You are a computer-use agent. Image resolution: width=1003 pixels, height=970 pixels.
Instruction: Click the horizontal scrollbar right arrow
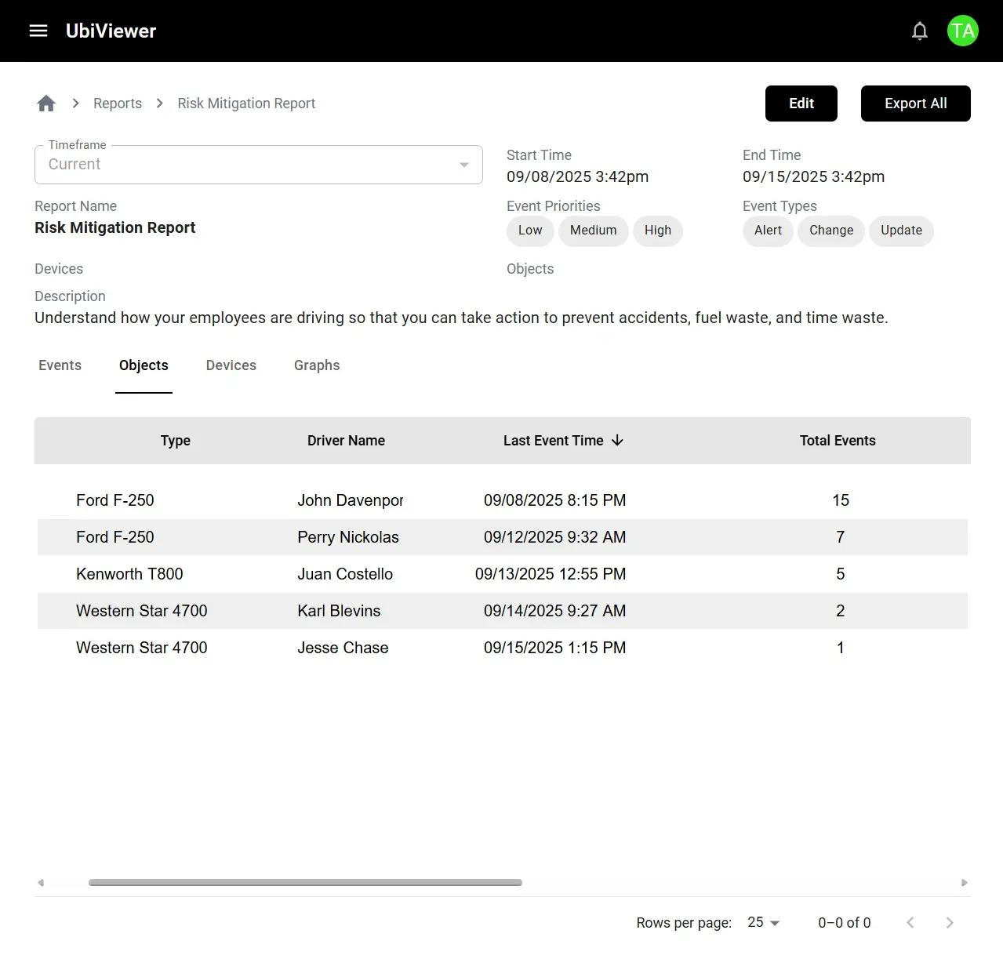point(964,883)
